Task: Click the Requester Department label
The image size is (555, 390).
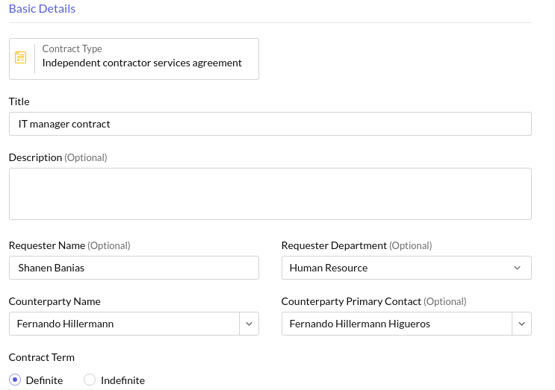Action: tap(334, 245)
